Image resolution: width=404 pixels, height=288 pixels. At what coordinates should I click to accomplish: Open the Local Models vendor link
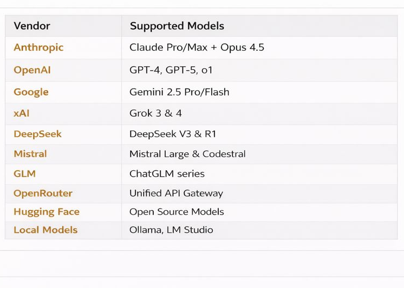point(45,230)
